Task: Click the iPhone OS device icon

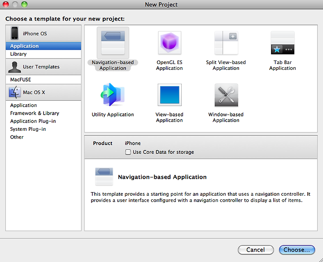Action: click(15, 33)
